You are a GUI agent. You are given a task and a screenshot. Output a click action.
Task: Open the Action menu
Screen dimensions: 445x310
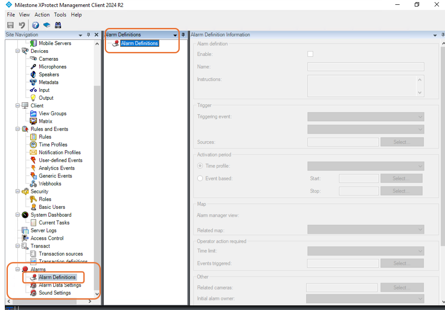point(42,15)
